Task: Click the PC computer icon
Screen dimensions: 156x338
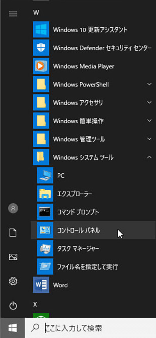Action: (x=45, y=176)
